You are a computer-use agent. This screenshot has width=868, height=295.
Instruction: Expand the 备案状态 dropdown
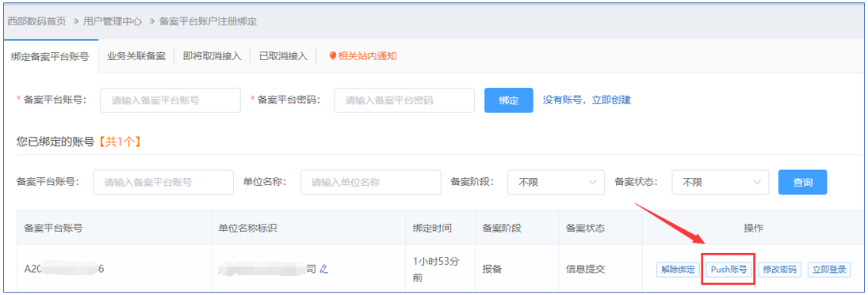(721, 183)
